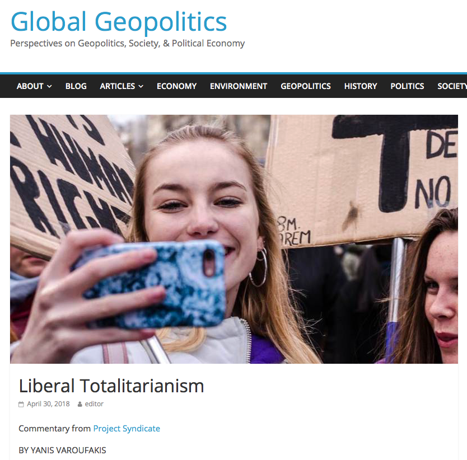Open the ENVIRONMENT category
Screen dimensions: 467x460
click(x=239, y=86)
